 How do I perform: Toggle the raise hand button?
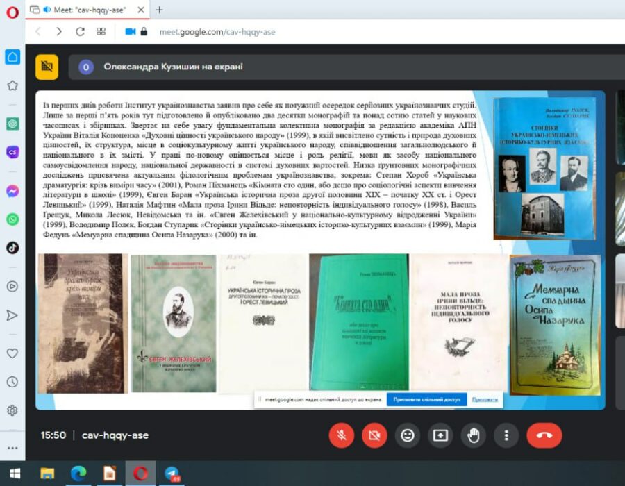coord(474,435)
